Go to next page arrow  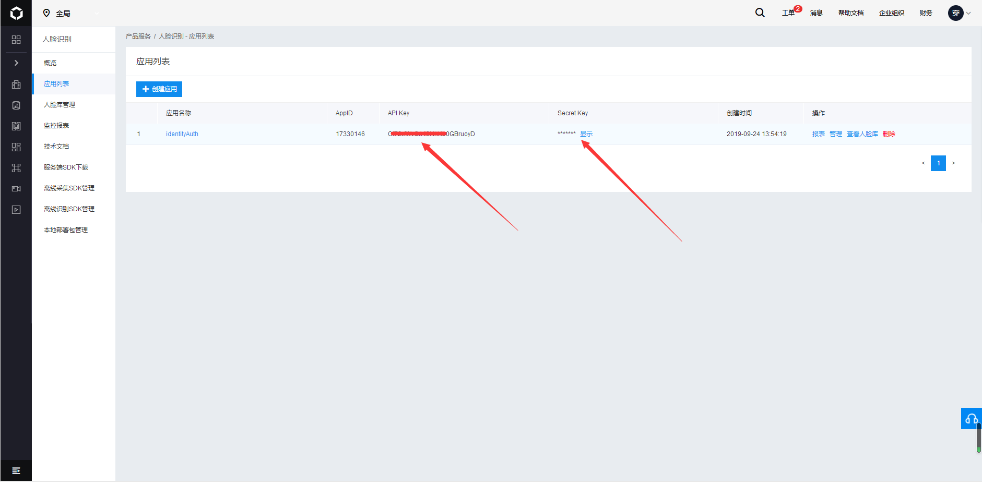(953, 163)
